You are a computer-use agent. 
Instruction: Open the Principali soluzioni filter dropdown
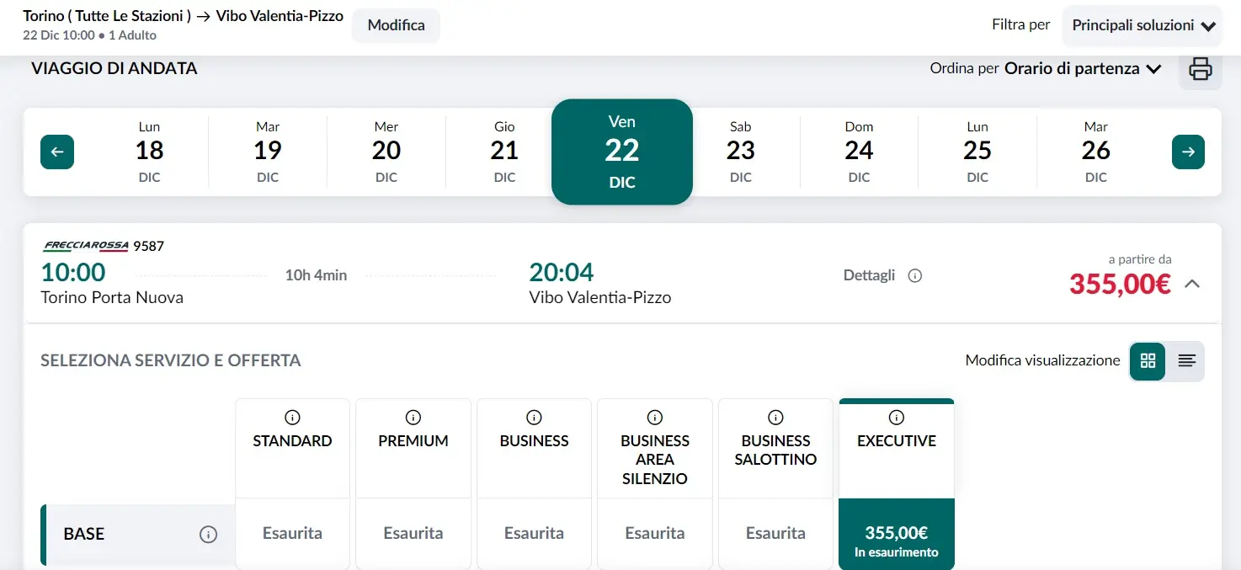coord(1143,25)
